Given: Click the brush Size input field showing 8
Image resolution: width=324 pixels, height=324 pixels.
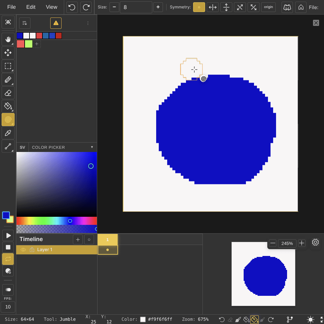Looking at the screenshot, I should [x=136, y=7].
